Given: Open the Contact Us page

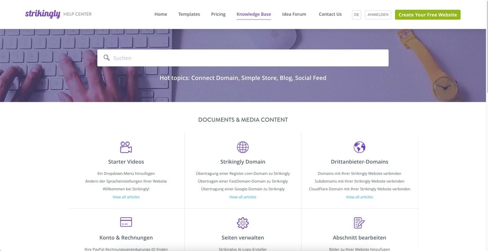Looking at the screenshot, I should [330, 14].
